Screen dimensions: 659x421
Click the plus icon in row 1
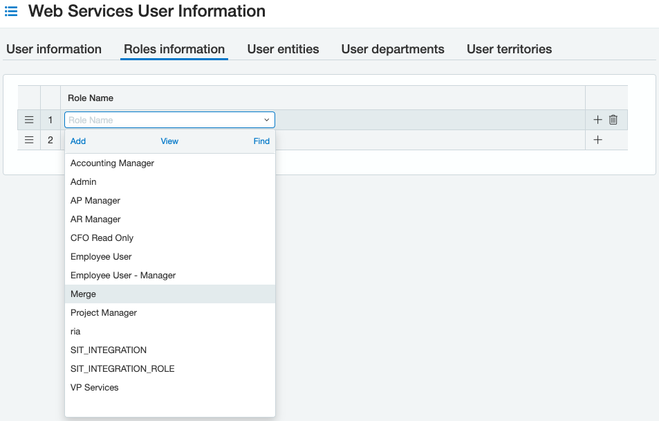point(598,120)
